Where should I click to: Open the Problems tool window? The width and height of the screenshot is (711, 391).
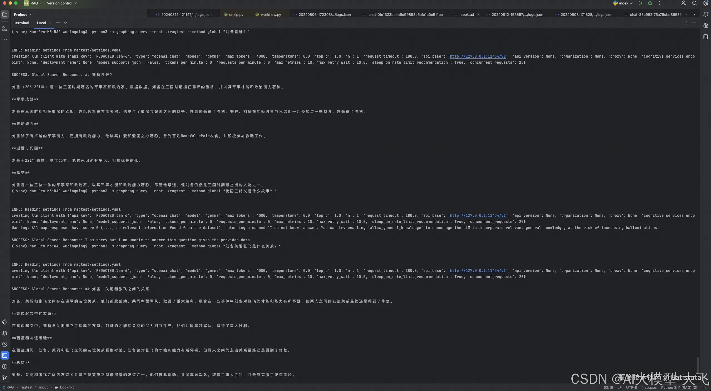click(x=4, y=367)
